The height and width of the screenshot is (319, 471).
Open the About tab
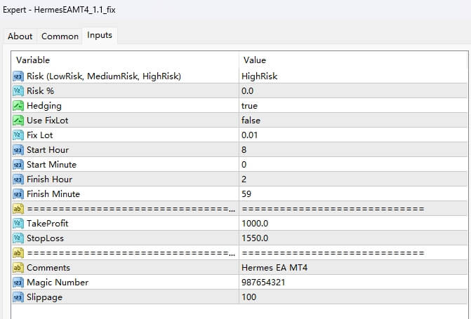(20, 36)
